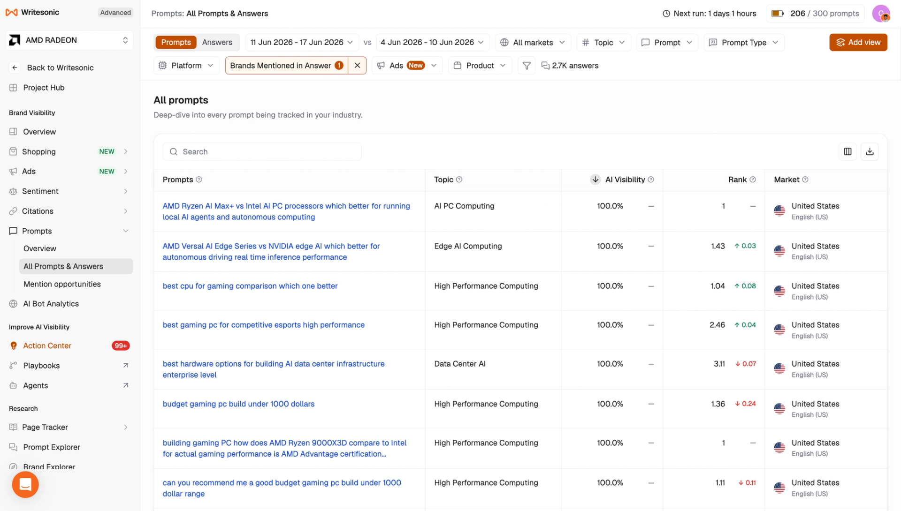Click the Action Center lightbulb icon
This screenshot has height=511, width=901.
[x=14, y=346]
